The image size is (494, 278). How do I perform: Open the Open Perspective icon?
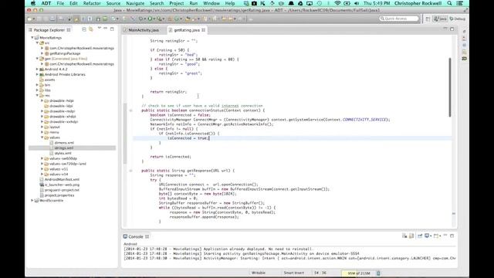(x=428, y=19)
